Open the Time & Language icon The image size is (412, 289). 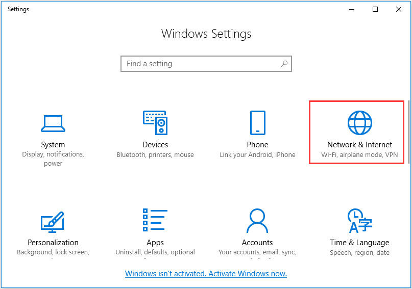coord(360,221)
